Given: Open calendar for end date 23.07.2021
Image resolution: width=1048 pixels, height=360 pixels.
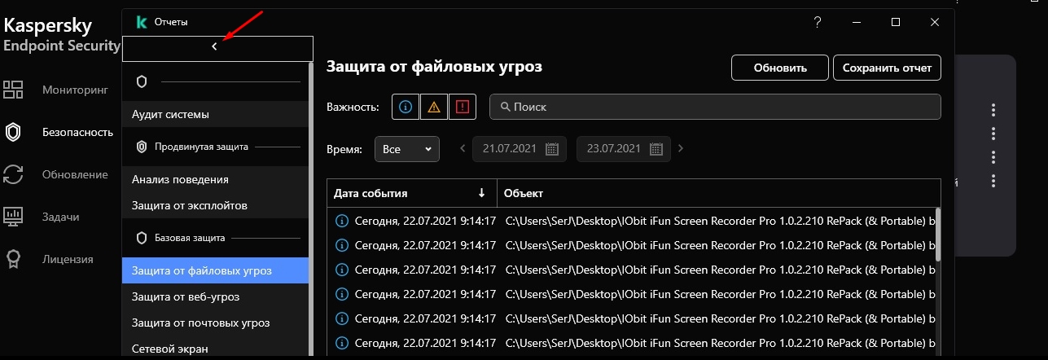Looking at the screenshot, I should [x=656, y=149].
